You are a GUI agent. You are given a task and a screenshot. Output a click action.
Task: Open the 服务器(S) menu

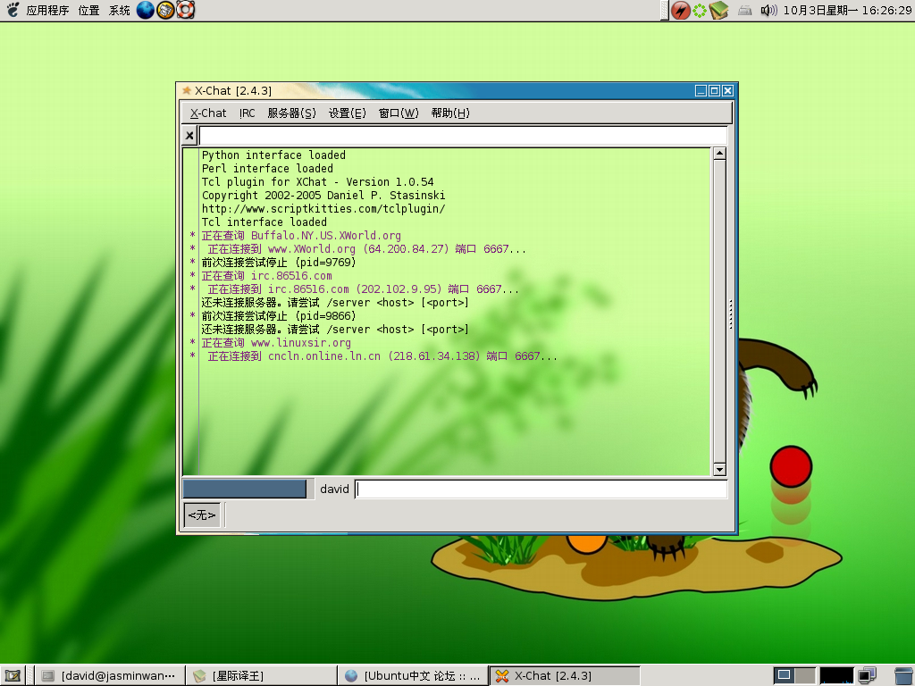point(291,113)
